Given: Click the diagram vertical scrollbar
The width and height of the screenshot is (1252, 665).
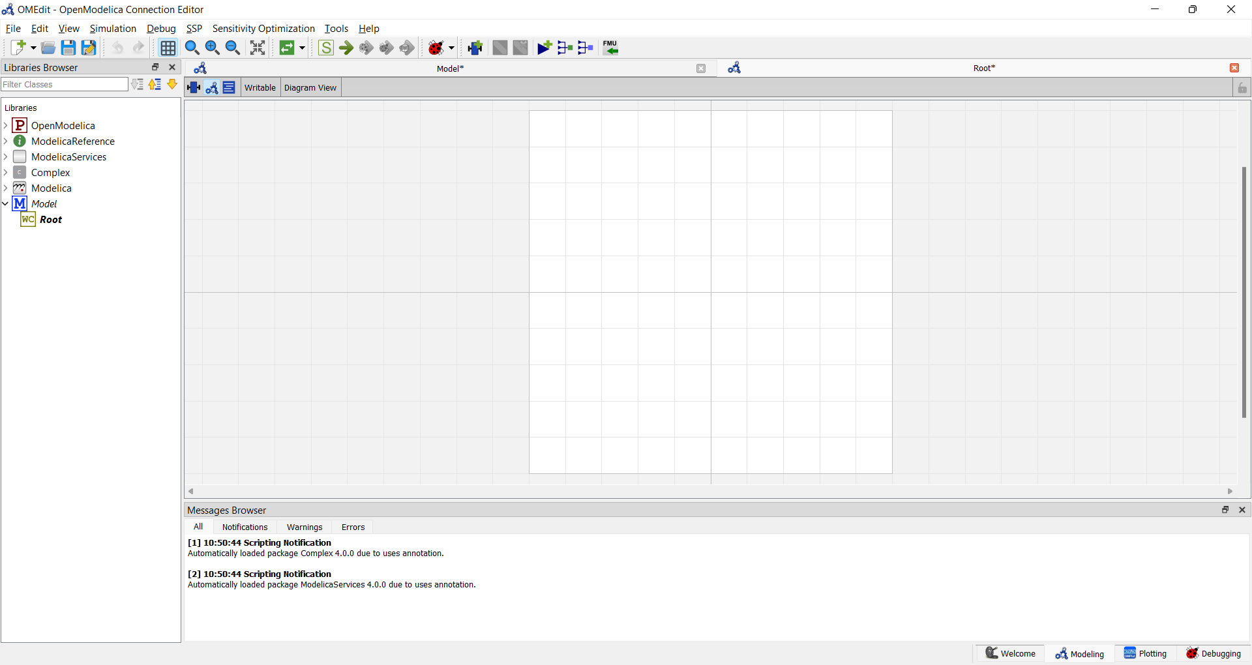Looking at the screenshot, I should point(1244,292).
